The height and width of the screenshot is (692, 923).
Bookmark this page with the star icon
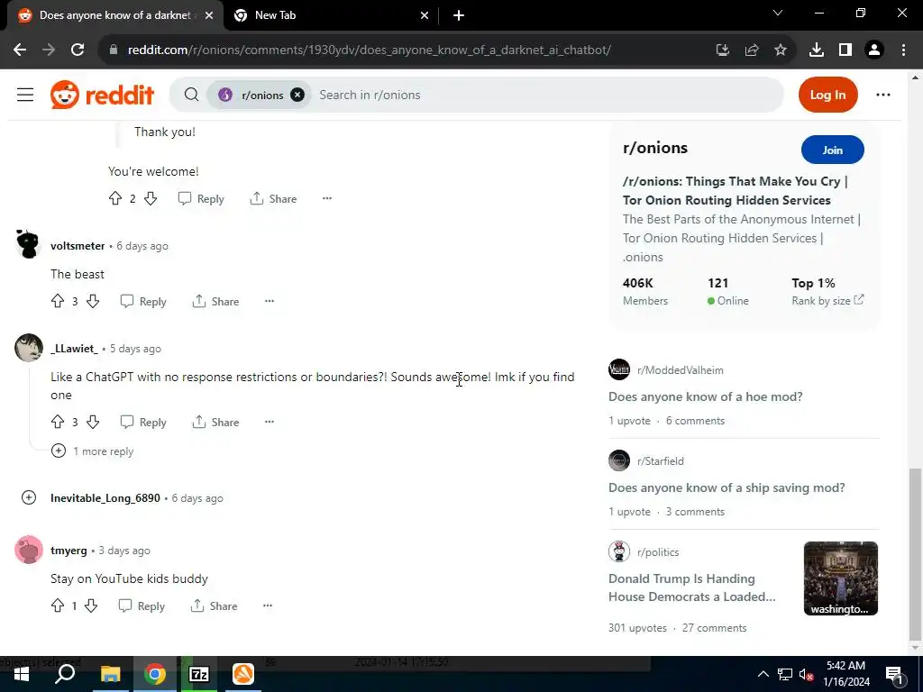780,50
